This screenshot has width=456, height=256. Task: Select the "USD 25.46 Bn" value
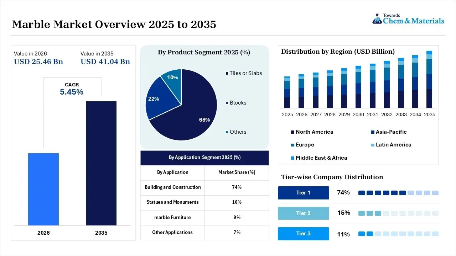[38, 62]
